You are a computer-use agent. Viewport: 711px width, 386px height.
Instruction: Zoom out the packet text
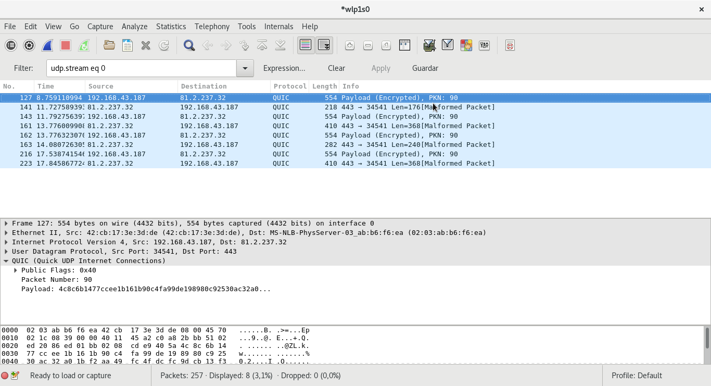point(368,45)
